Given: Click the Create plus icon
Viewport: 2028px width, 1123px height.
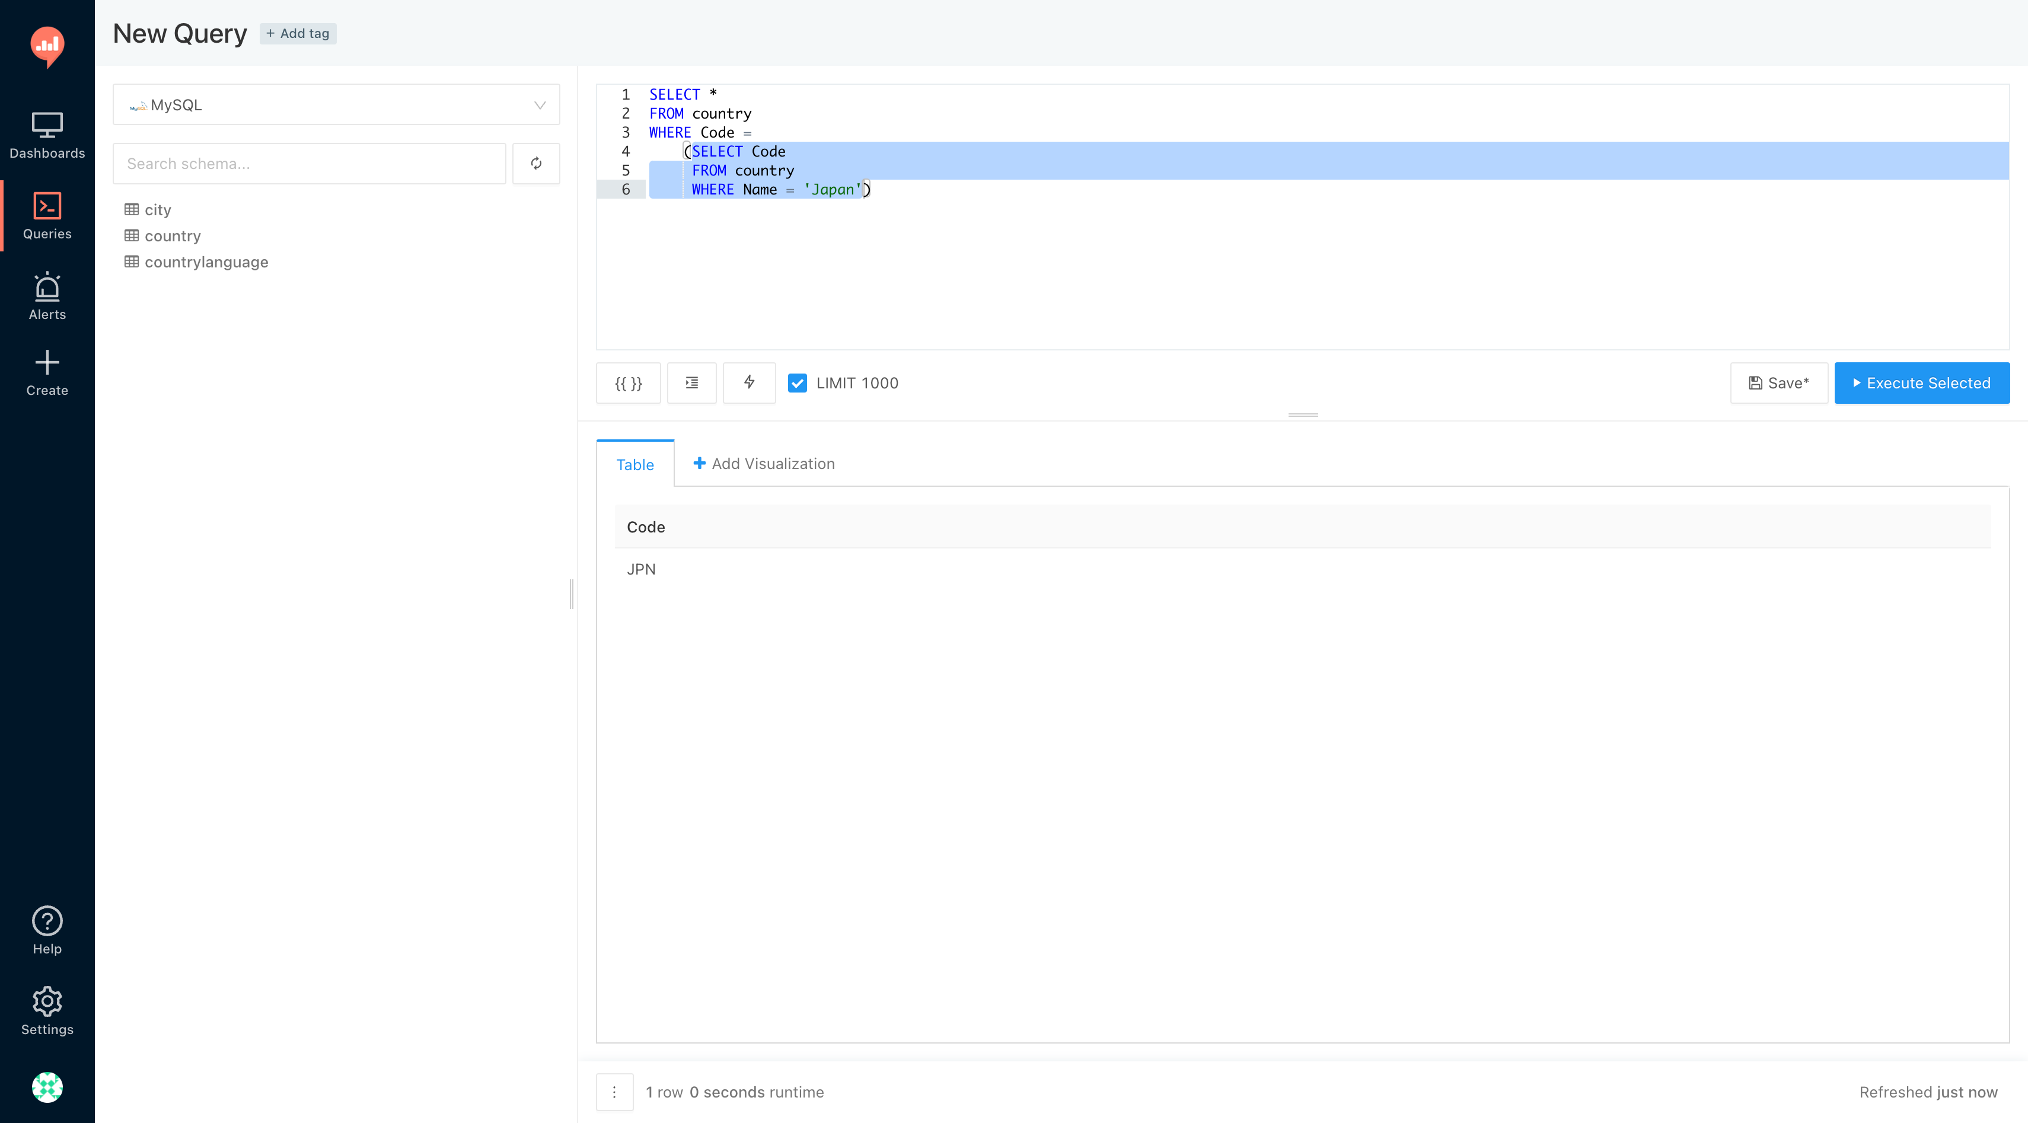Looking at the screenshot, I should (47, 373).
